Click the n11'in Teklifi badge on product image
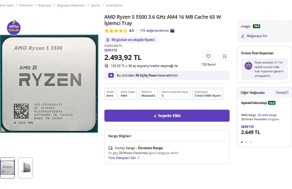 click(14, 28)
